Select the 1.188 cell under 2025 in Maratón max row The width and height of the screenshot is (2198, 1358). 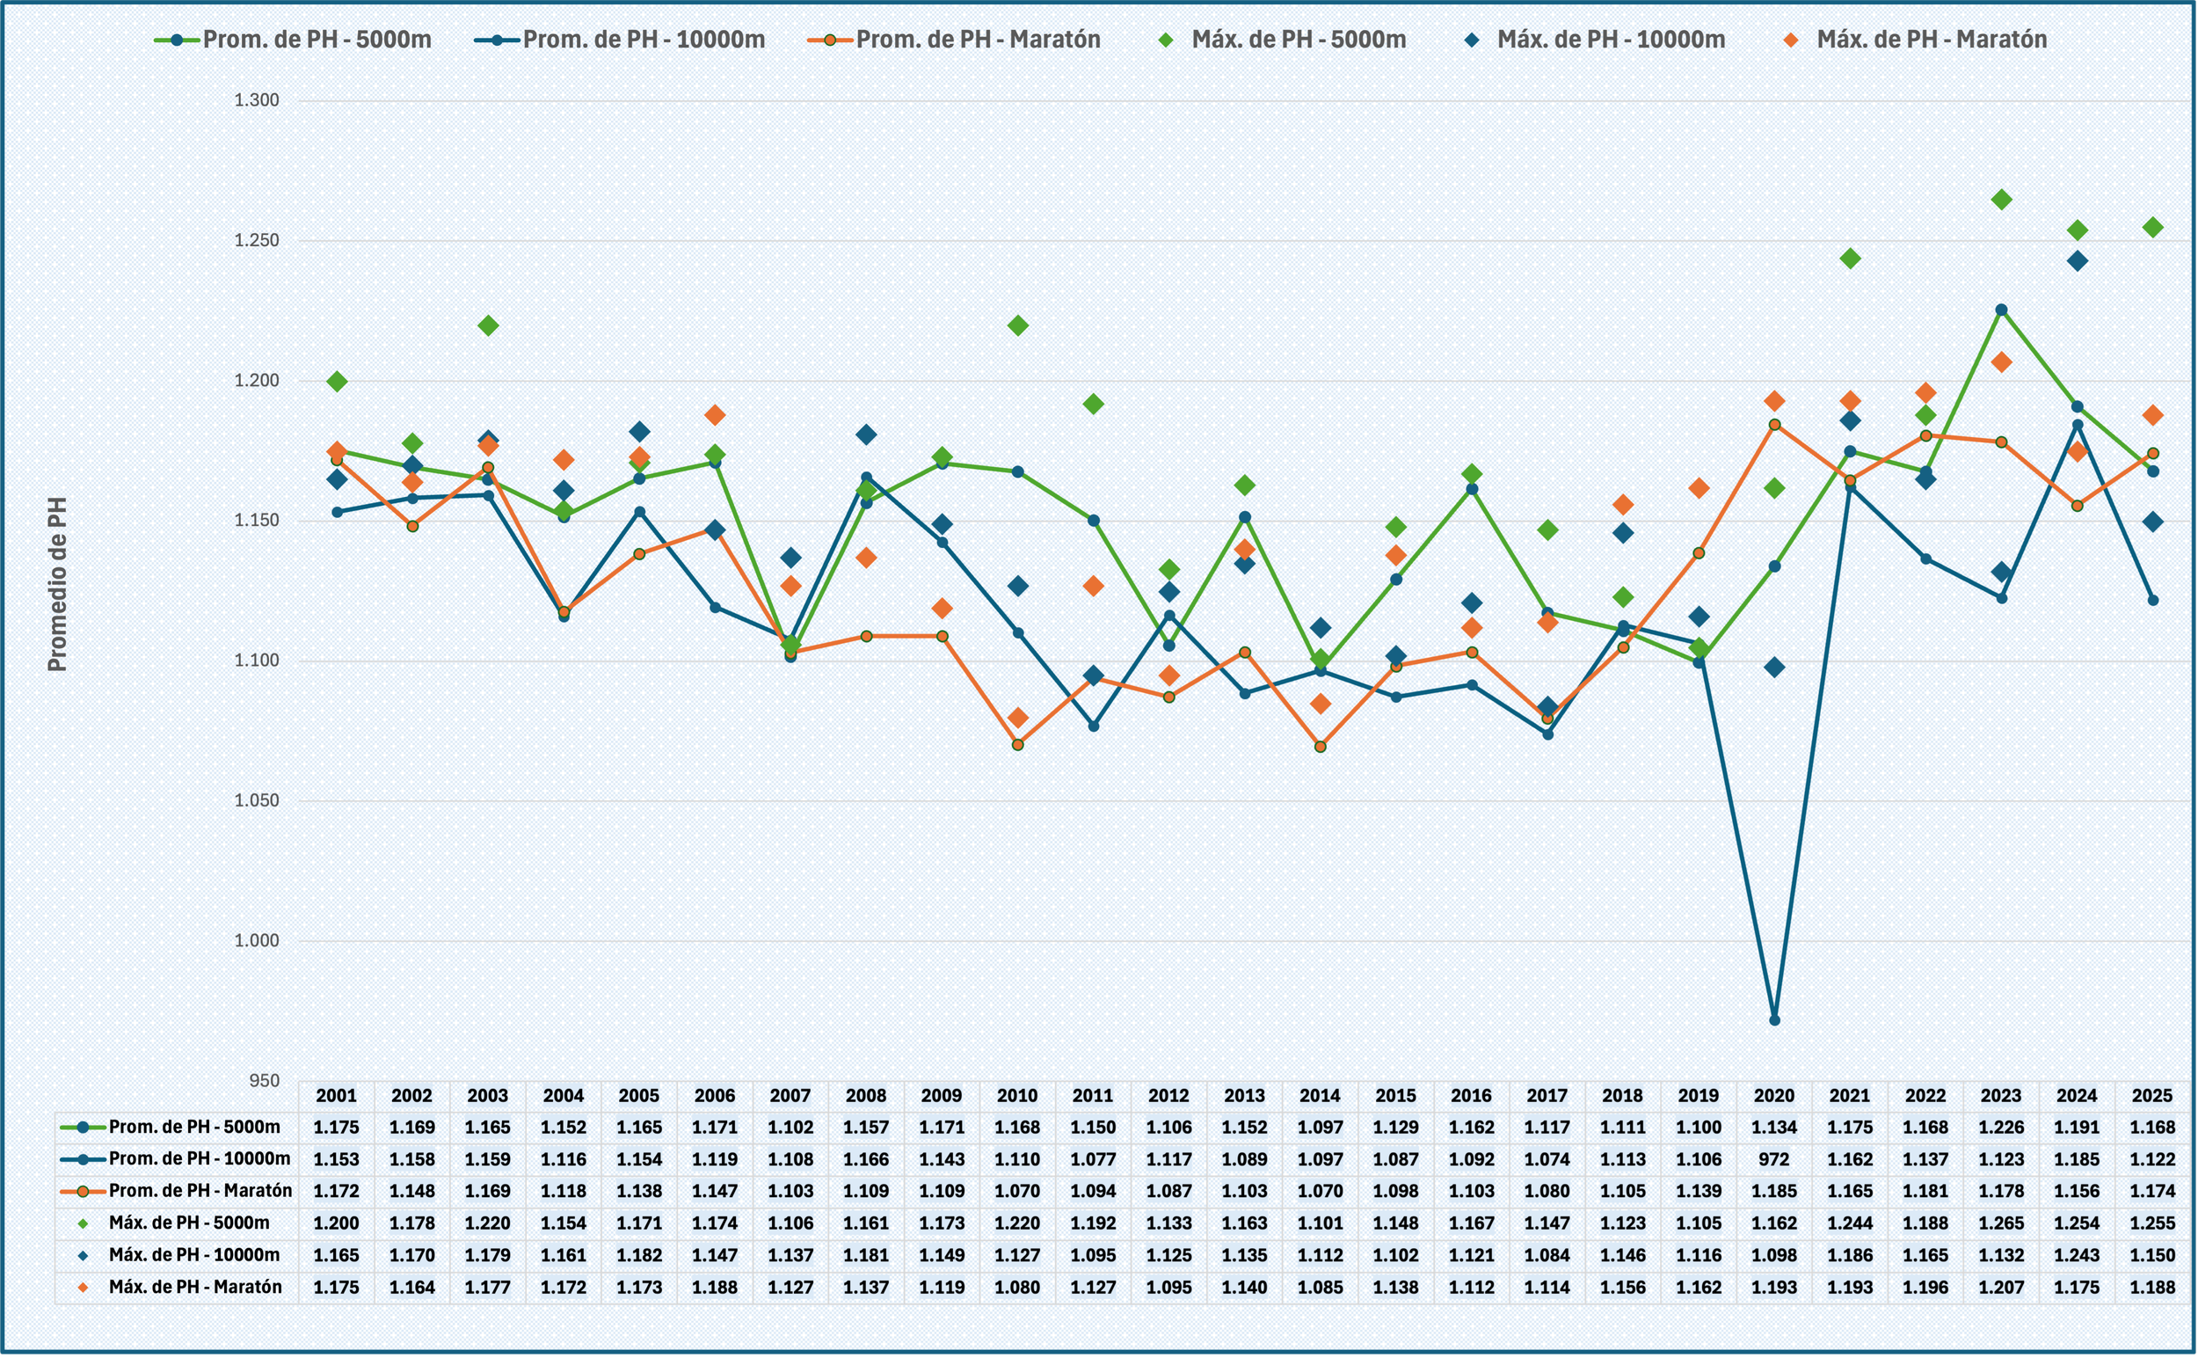(x=2152, y=1287)
